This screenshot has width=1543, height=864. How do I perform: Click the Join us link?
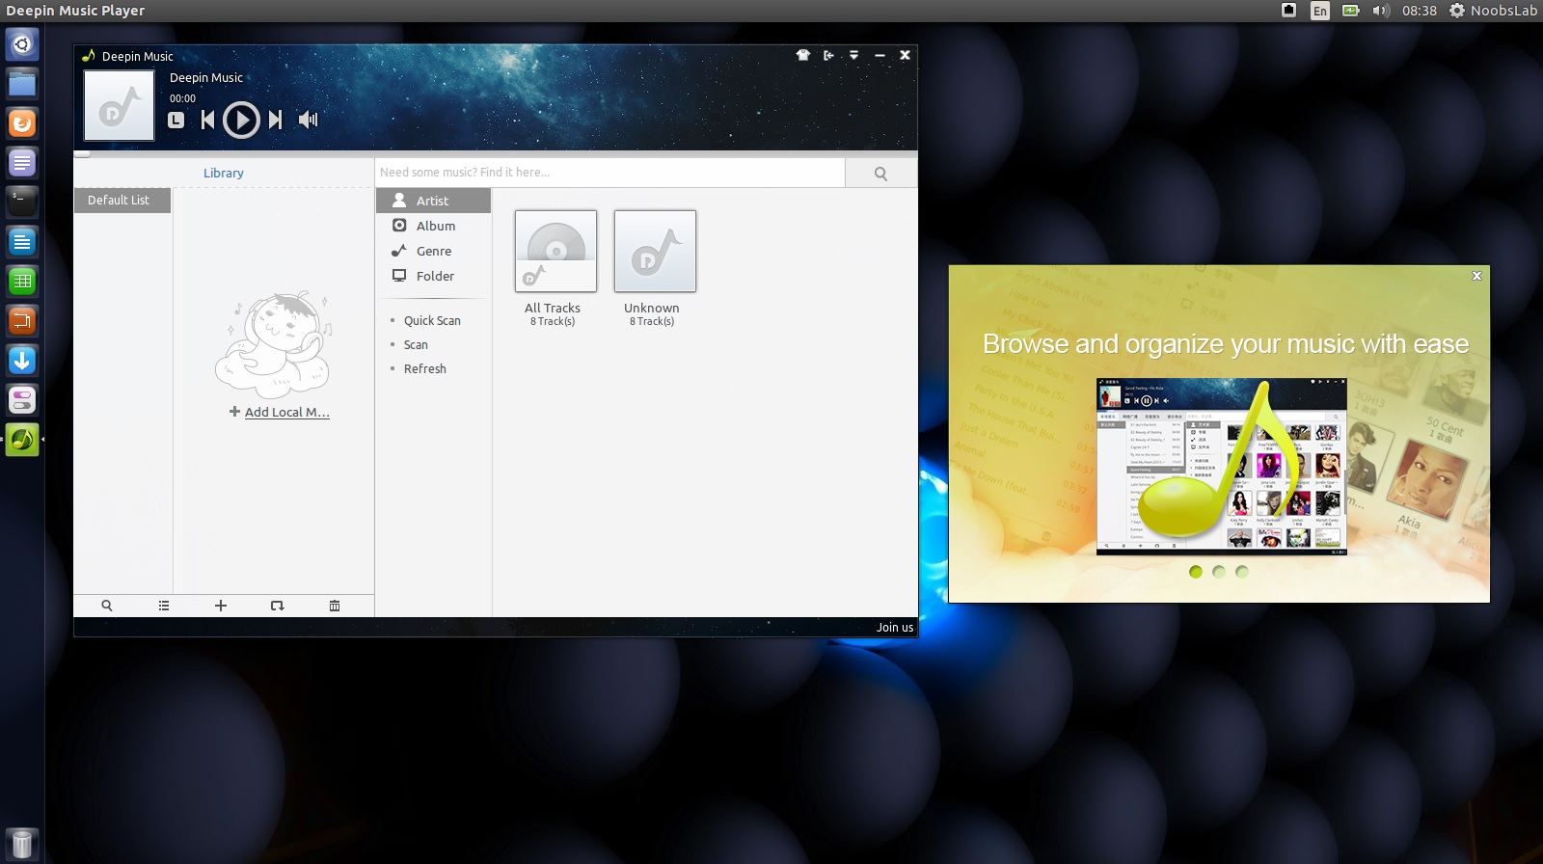895,628
